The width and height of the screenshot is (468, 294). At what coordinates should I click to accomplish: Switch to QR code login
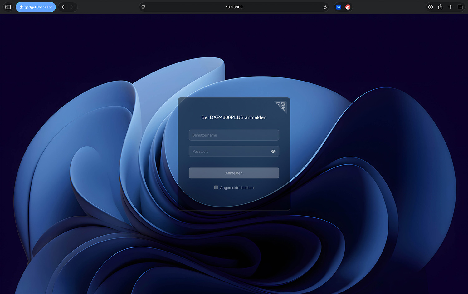(x=281, y=106)
